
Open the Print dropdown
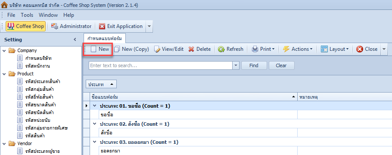263,49
